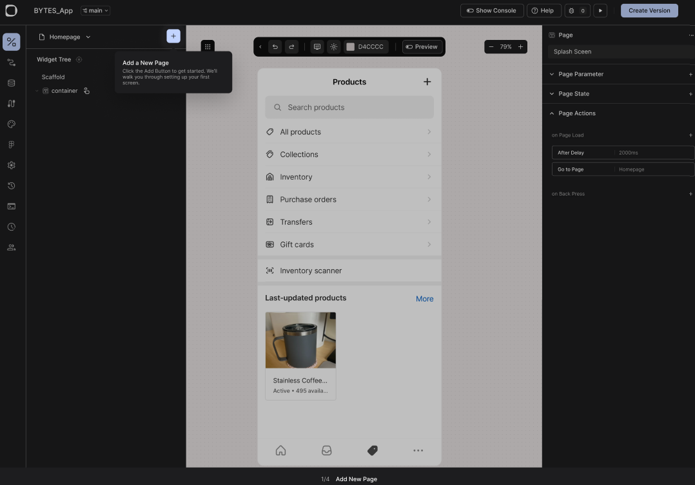Open the Help button
The height and width of the screenshot is (485, 695).
point(544,11)
